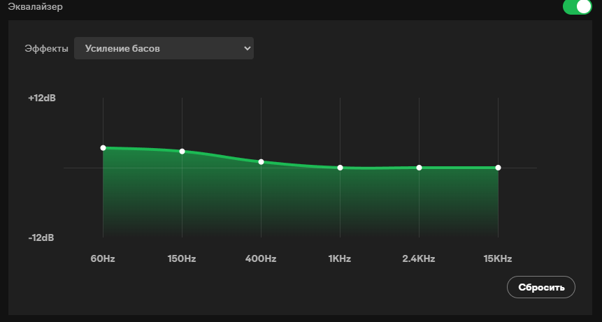Click the 1KHz frequency label

(x=339, y=258)
